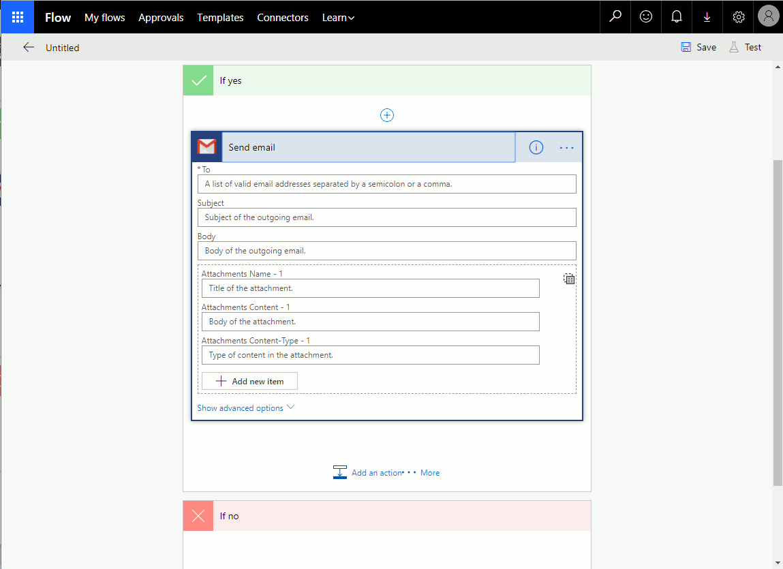This screenshot has width=783, height=569.
Task: Click the Save floppy disk icon
Action: click(x=686, y=47)
